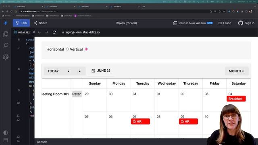
Task: Open the HR event on Thursday 09
Action: tap(188, 122)
